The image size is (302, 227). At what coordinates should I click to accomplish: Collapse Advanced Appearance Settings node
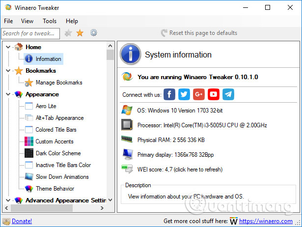tap(8, 200)
